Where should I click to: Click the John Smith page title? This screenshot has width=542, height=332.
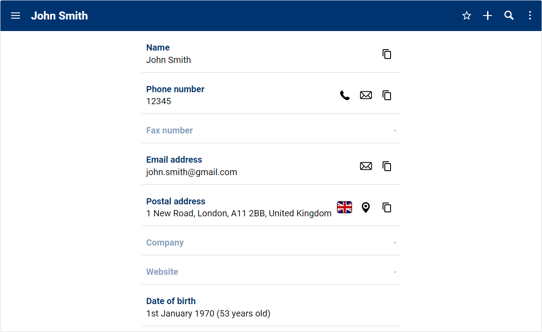59,16
